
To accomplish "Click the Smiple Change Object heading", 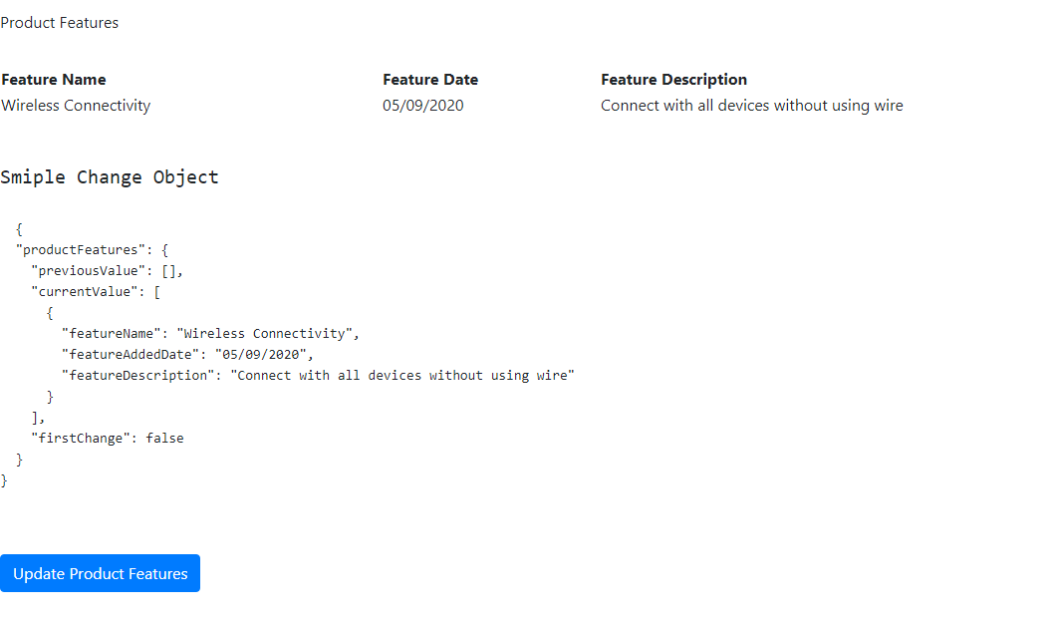I will pos(110,176).
